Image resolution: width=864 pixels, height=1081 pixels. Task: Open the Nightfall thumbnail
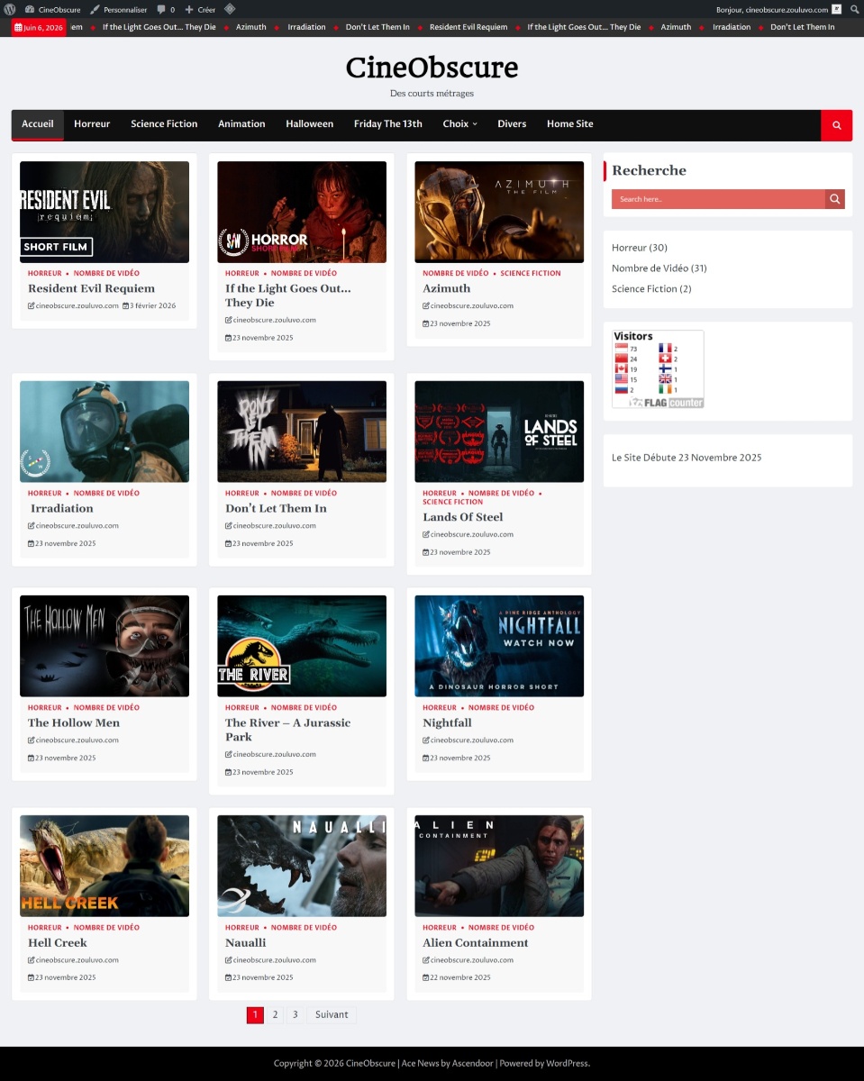tap(499, 646)
